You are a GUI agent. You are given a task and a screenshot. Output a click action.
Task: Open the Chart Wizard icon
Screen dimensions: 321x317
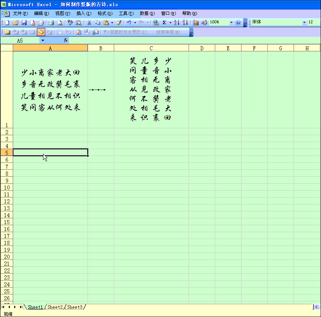(x=196, y=23)
